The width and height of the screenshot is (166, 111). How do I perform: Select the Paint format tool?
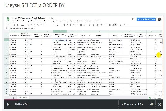click(x=18, y=25)
